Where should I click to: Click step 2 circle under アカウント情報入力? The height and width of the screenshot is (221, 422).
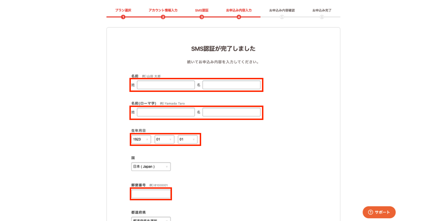tap(163, 17)
